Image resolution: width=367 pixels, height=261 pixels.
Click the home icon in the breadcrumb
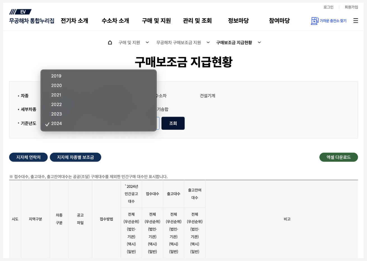(x=110, y=42)
